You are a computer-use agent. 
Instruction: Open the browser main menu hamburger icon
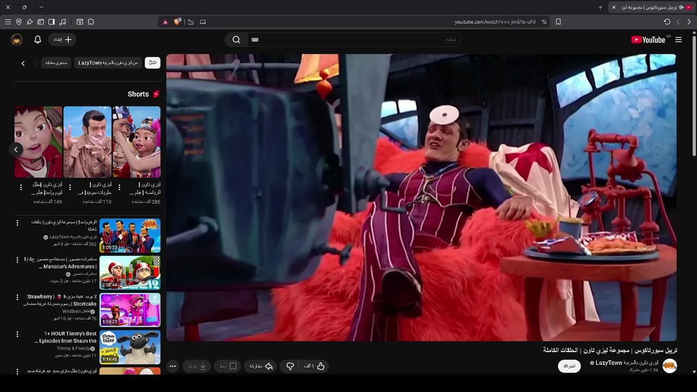click(x=8, y=22)
